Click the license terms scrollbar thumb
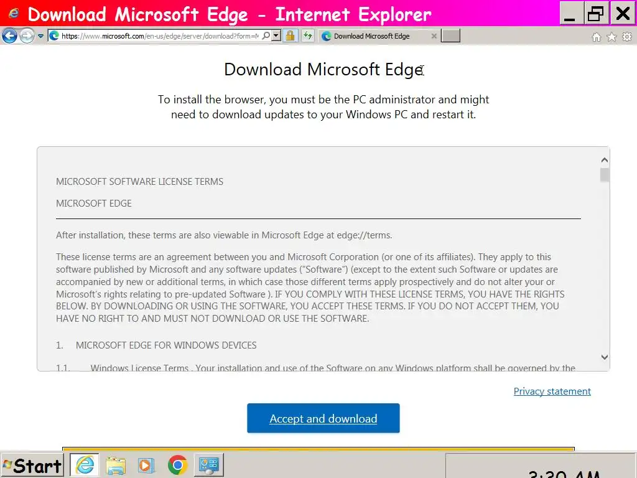Image resolution: width=637 pixels, height=478 pixels. (605, 175)
